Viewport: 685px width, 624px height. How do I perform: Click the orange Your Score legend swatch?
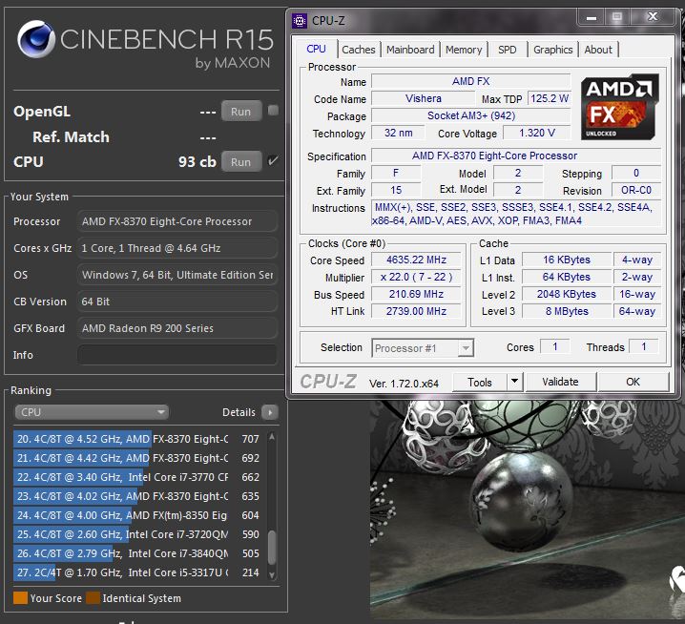(x=21, y=598)
